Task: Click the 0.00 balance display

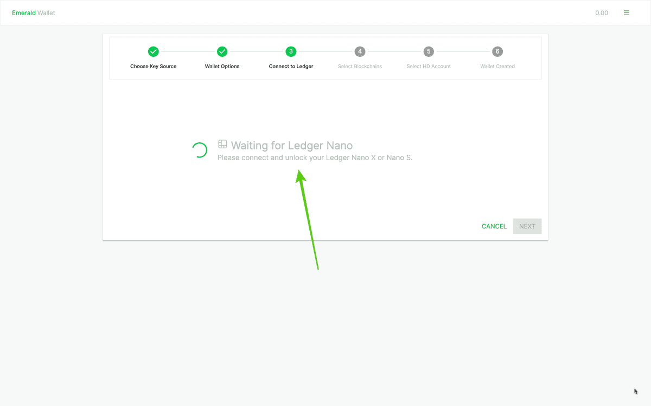Action: (601, 12)
